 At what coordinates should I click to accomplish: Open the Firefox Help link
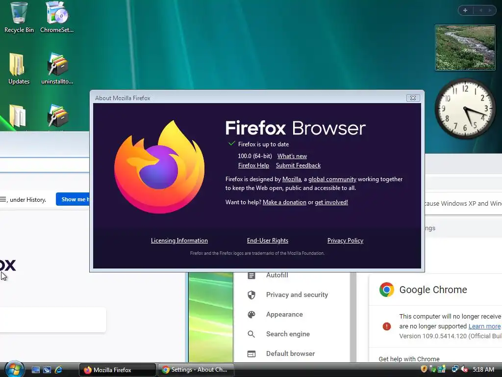coord(253,165)
